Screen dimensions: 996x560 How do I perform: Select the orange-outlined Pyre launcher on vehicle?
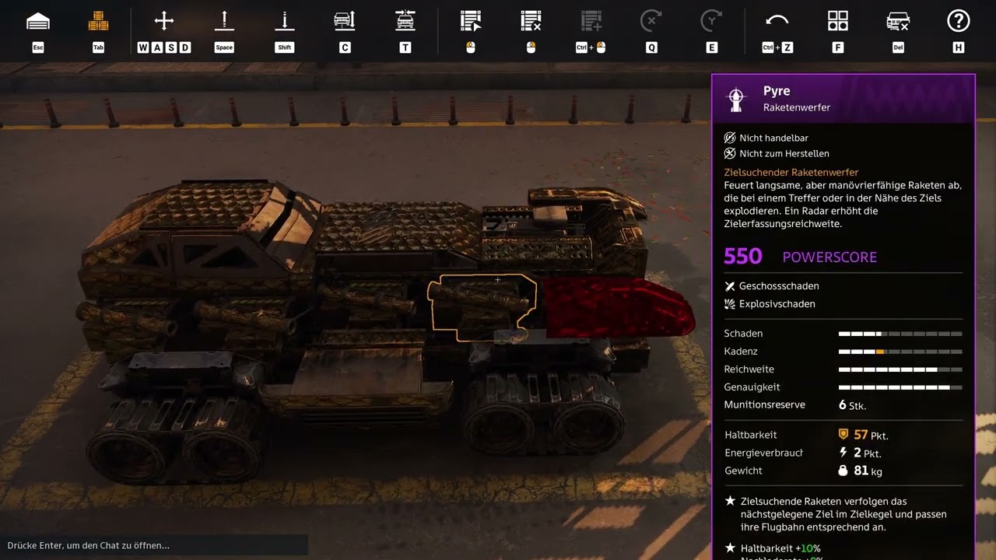coord(482,308)
